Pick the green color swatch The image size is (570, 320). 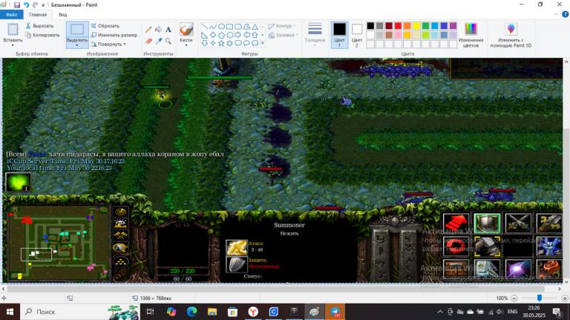(426, 26)
